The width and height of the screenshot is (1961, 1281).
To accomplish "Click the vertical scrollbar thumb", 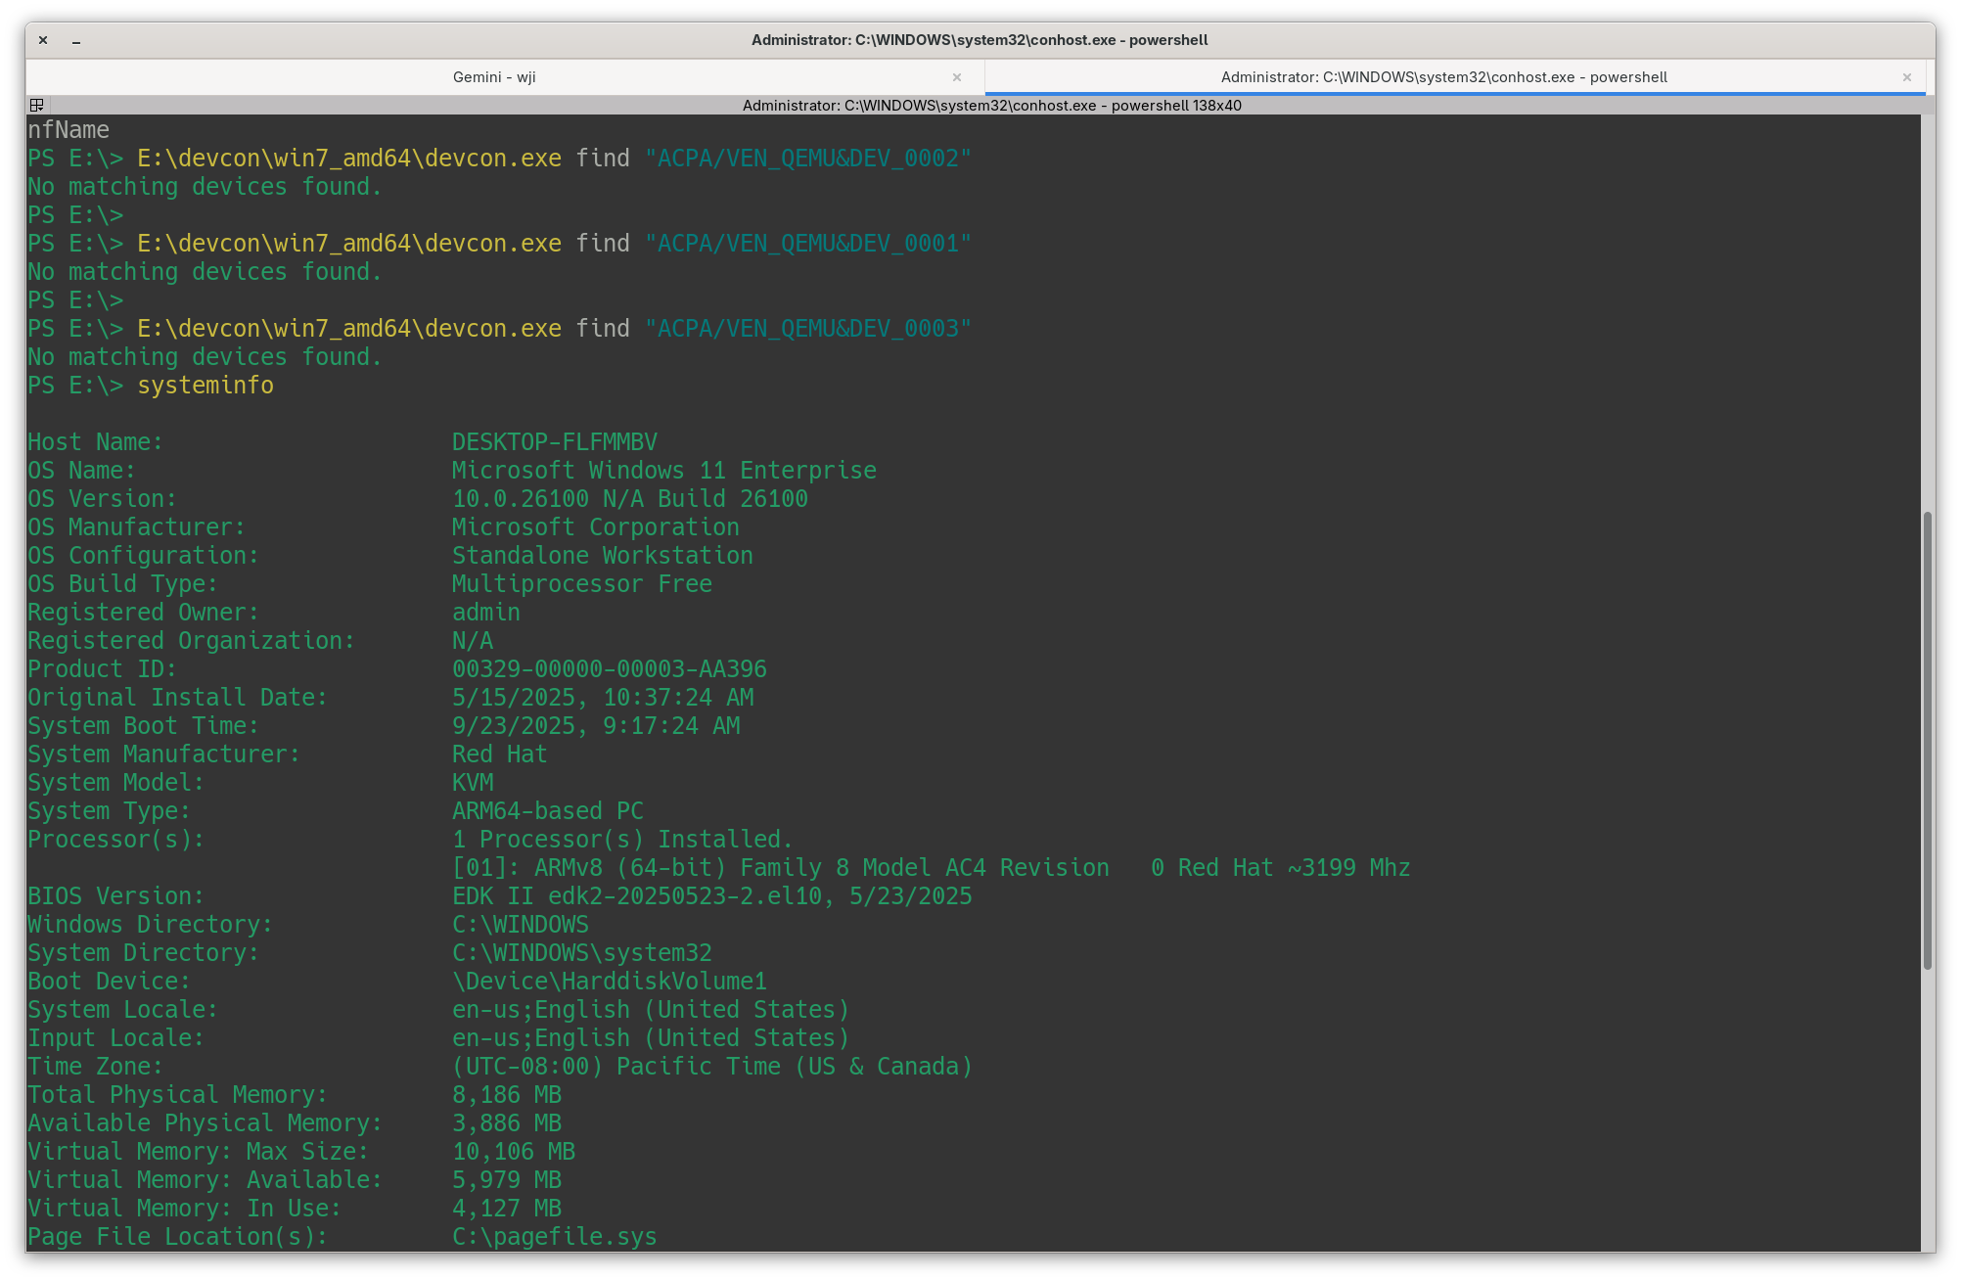I will pos(1928,739).
